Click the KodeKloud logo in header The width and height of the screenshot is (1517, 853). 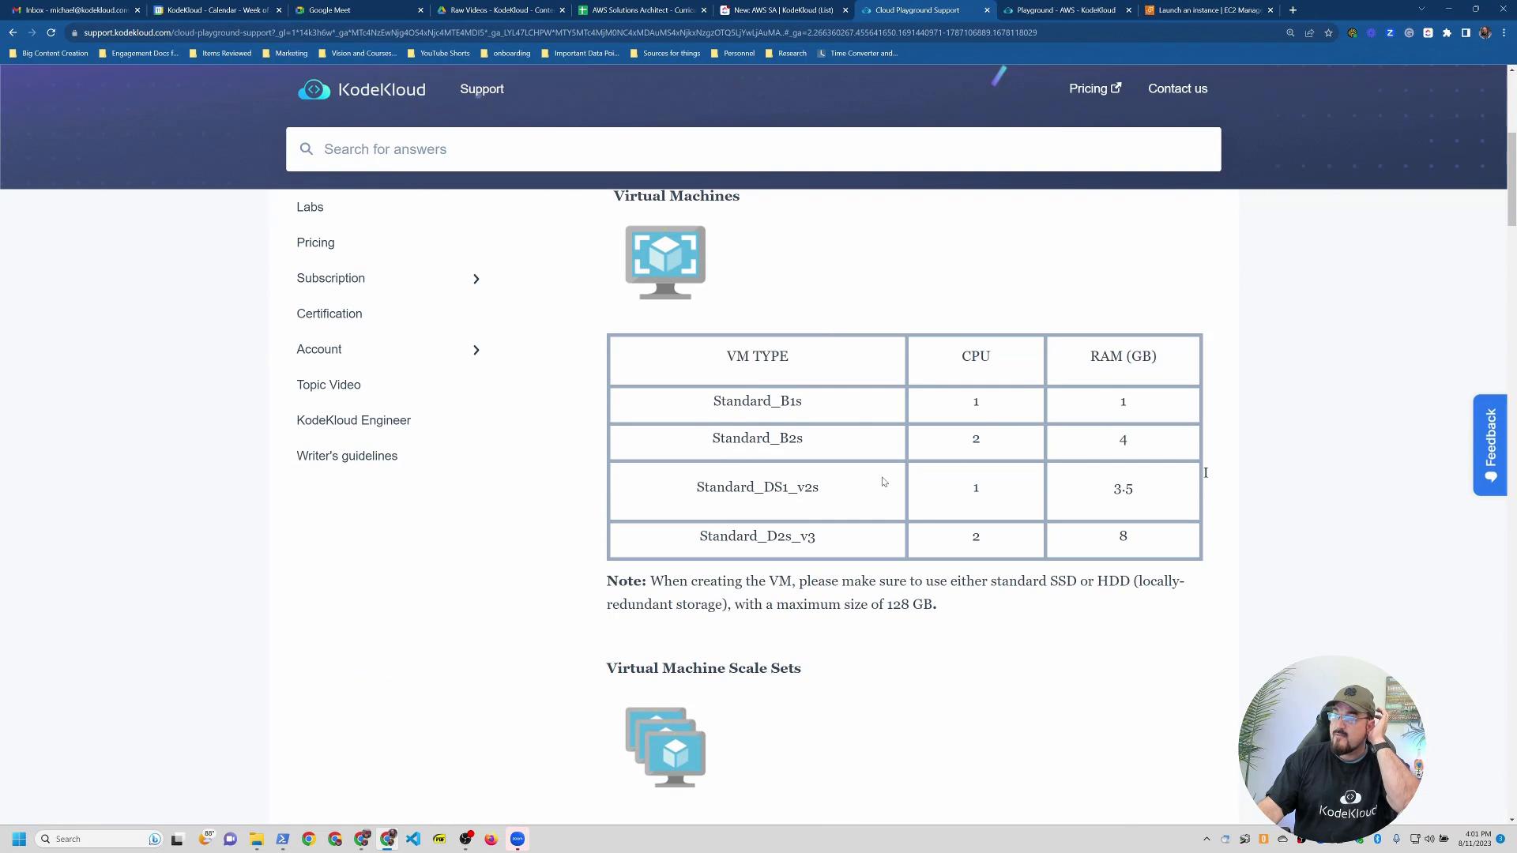[361, 89]
